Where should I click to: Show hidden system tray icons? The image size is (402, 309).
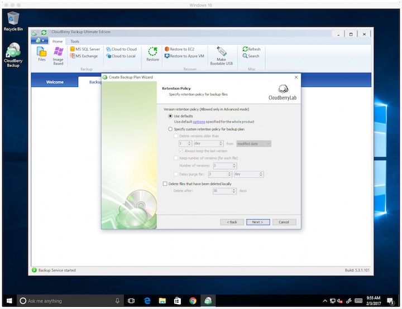324,301
